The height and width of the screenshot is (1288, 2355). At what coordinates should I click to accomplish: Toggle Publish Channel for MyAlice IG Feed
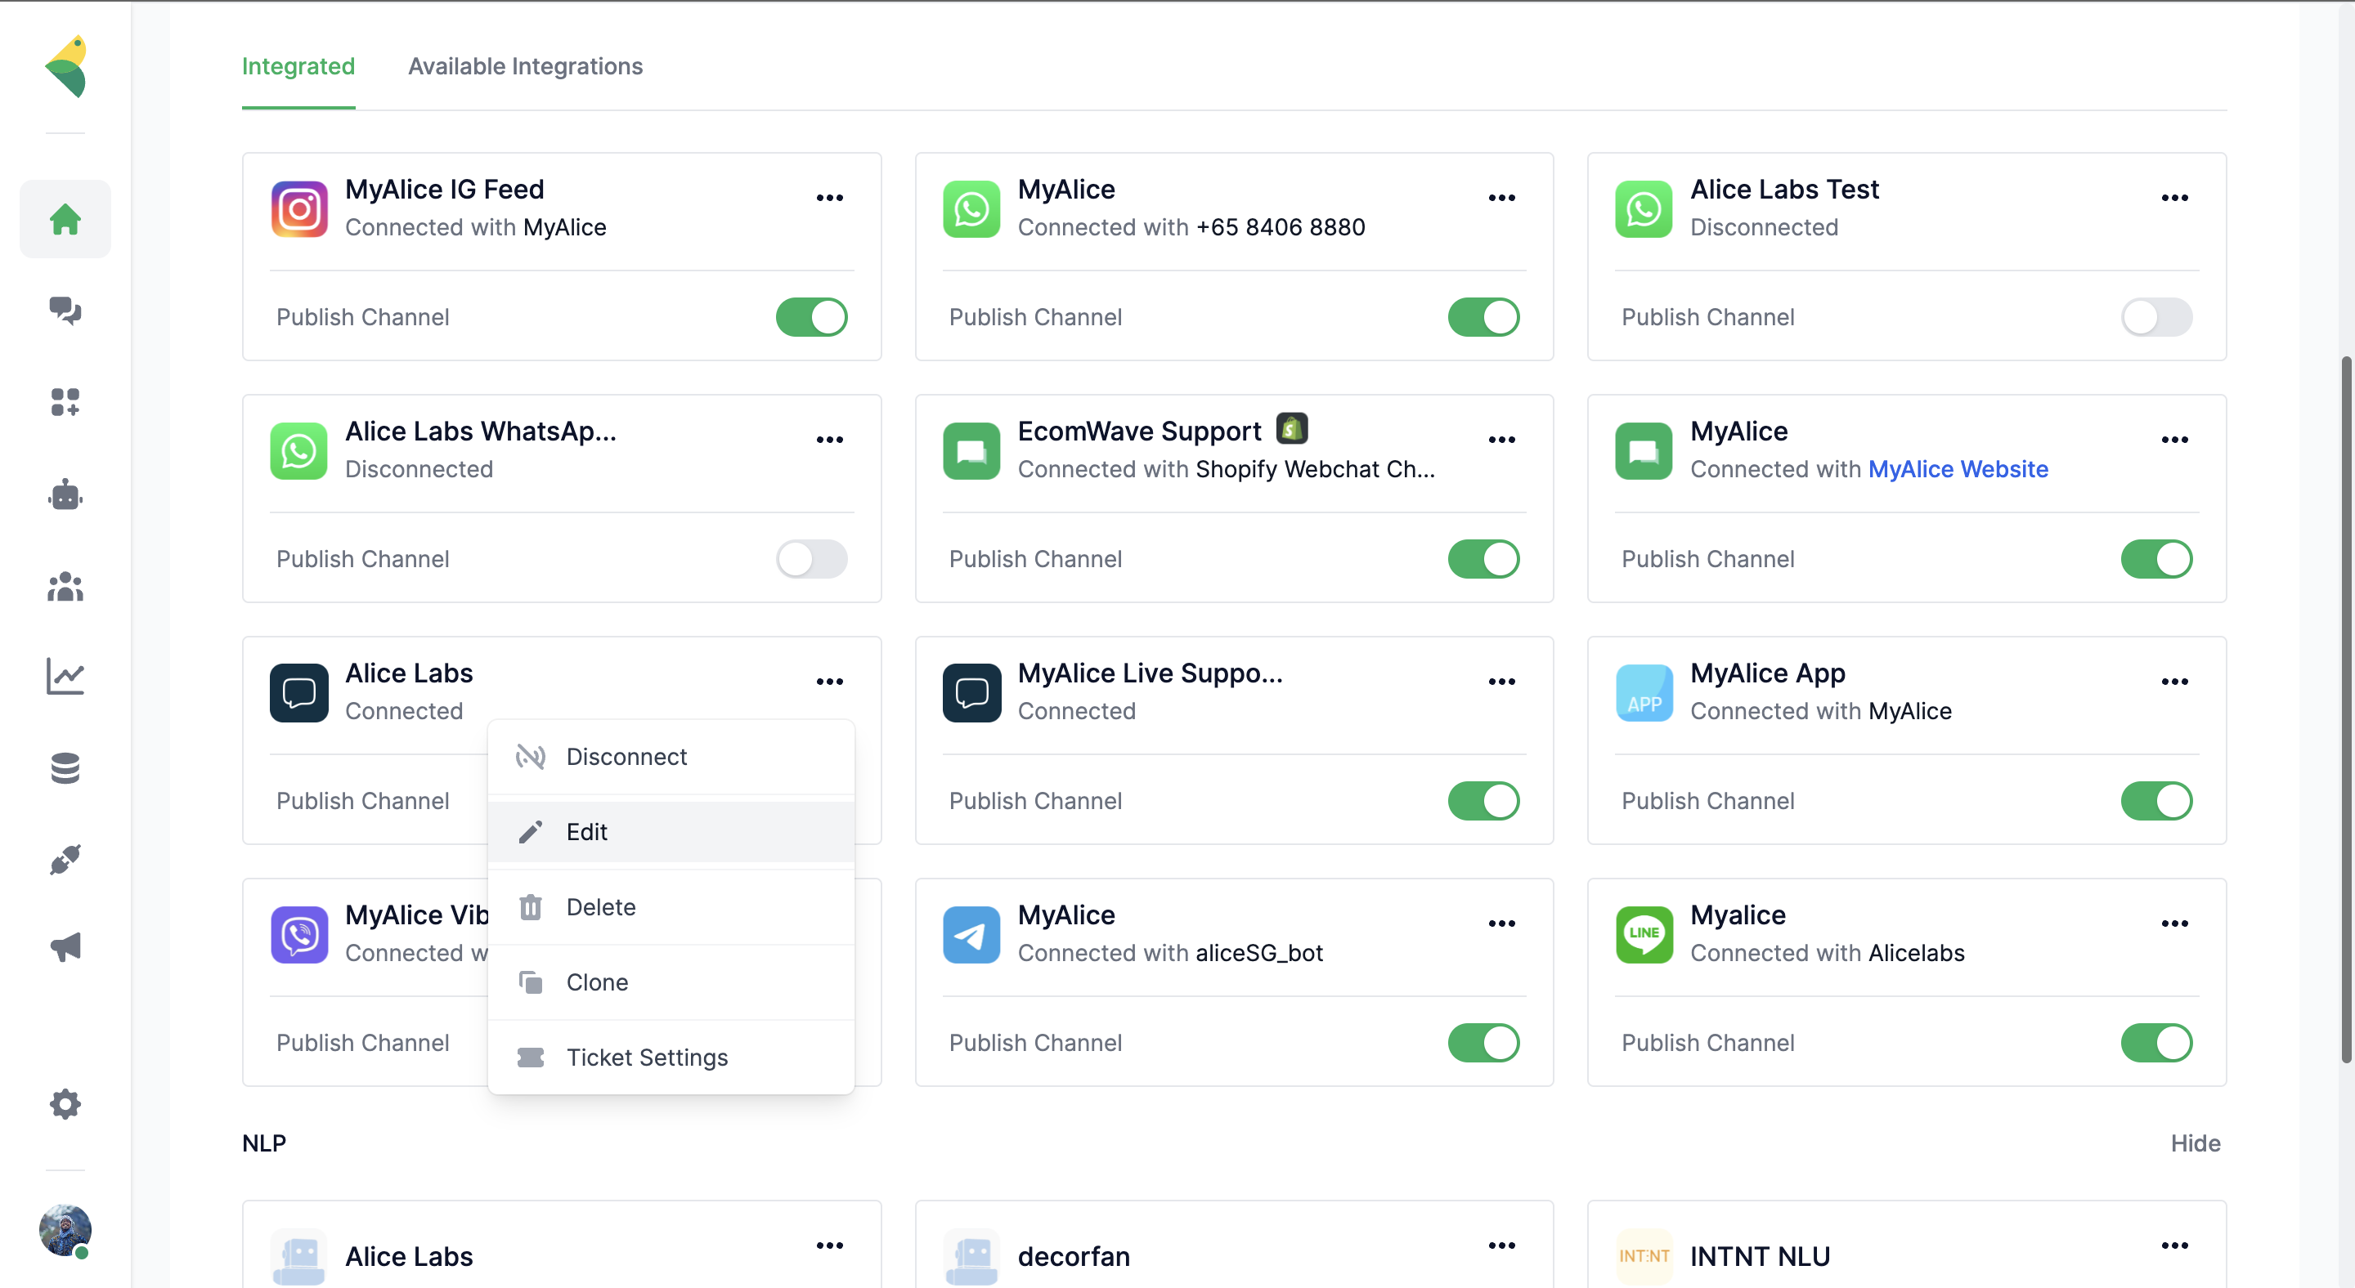tap(811, 317)
